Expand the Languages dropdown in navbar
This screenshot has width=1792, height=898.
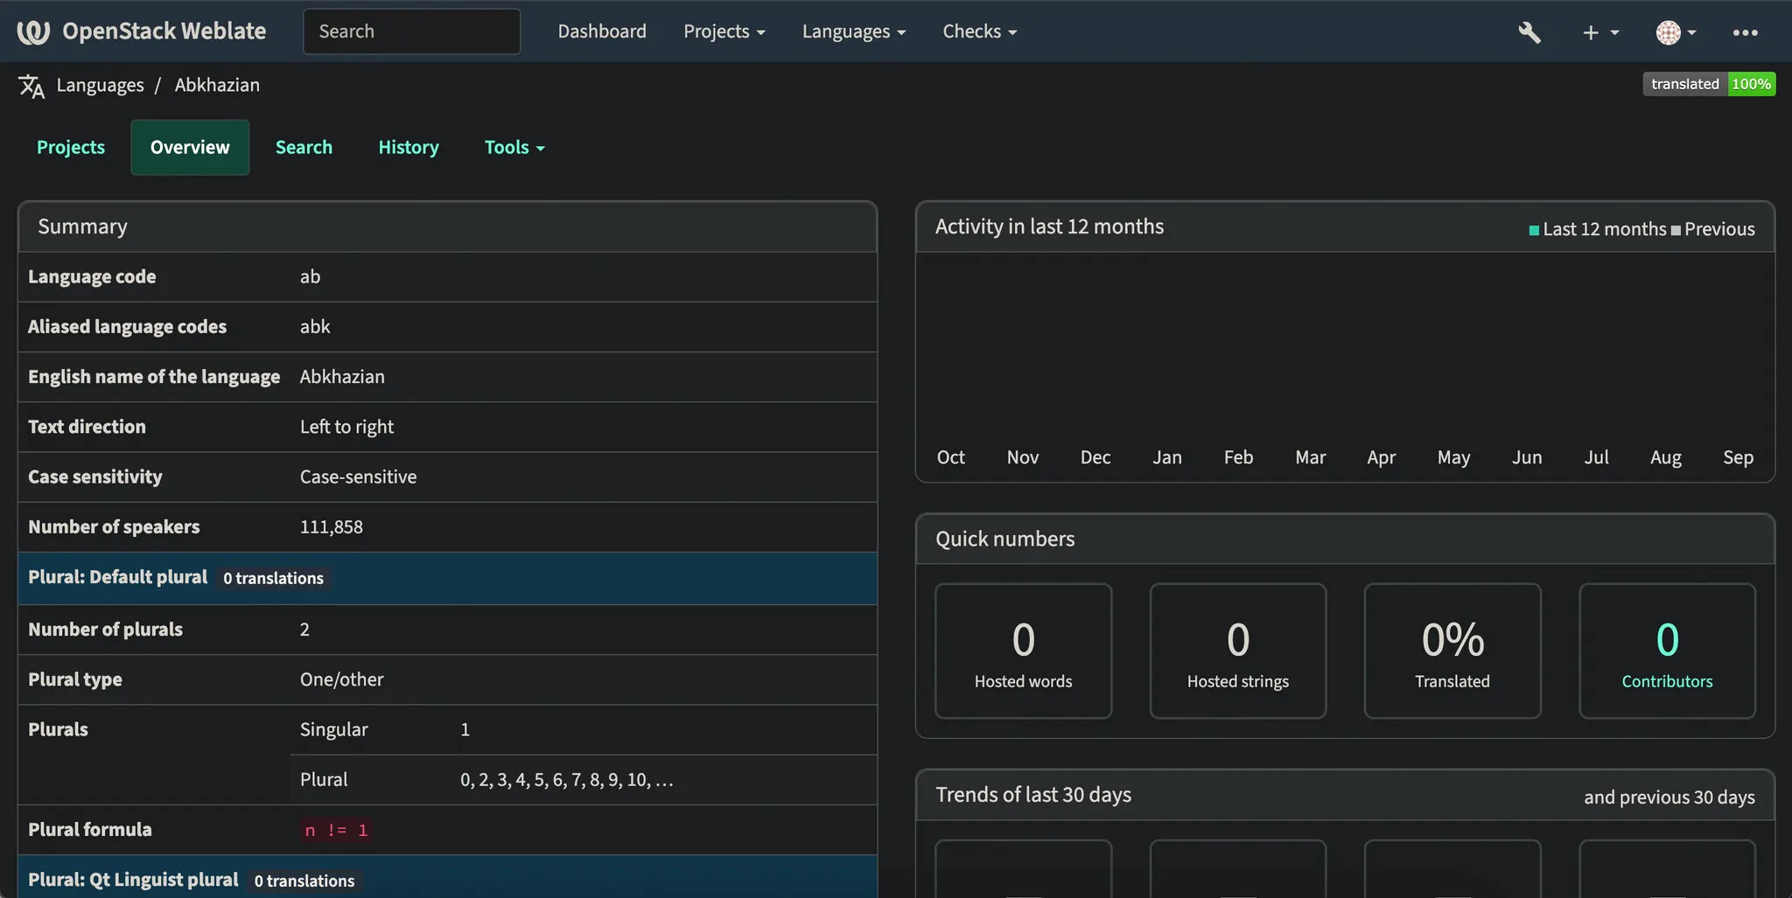pyautogui.click(x=853, y=31)
